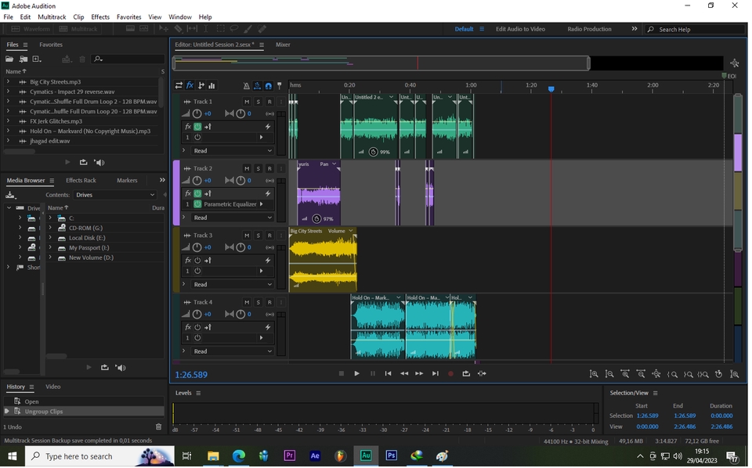Switch to the Effects Rack tab

click(x=81, y=181)
